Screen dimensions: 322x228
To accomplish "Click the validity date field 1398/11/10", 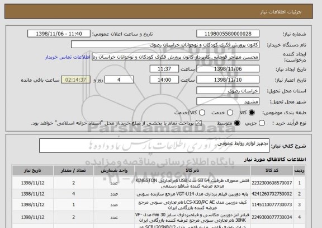I will click(228, 80).
